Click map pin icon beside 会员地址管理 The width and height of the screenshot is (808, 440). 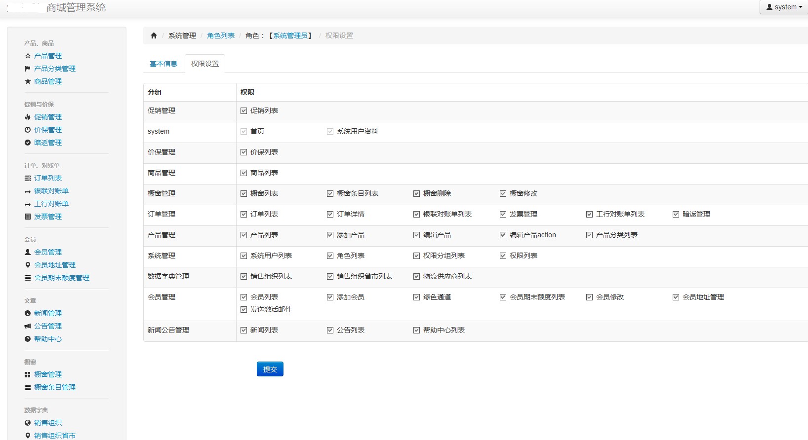tap(28, 265)
